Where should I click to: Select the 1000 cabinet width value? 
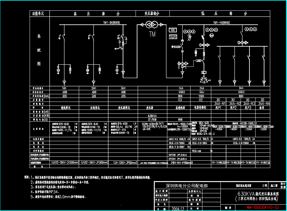(x=201, y=96)
